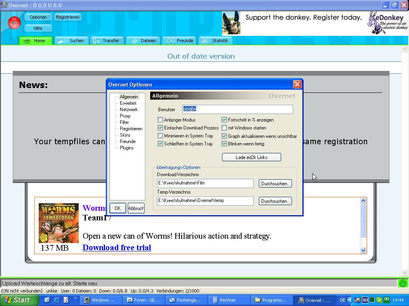Click the Benutzer name input field
409x306 pixels.
(238, 109)
